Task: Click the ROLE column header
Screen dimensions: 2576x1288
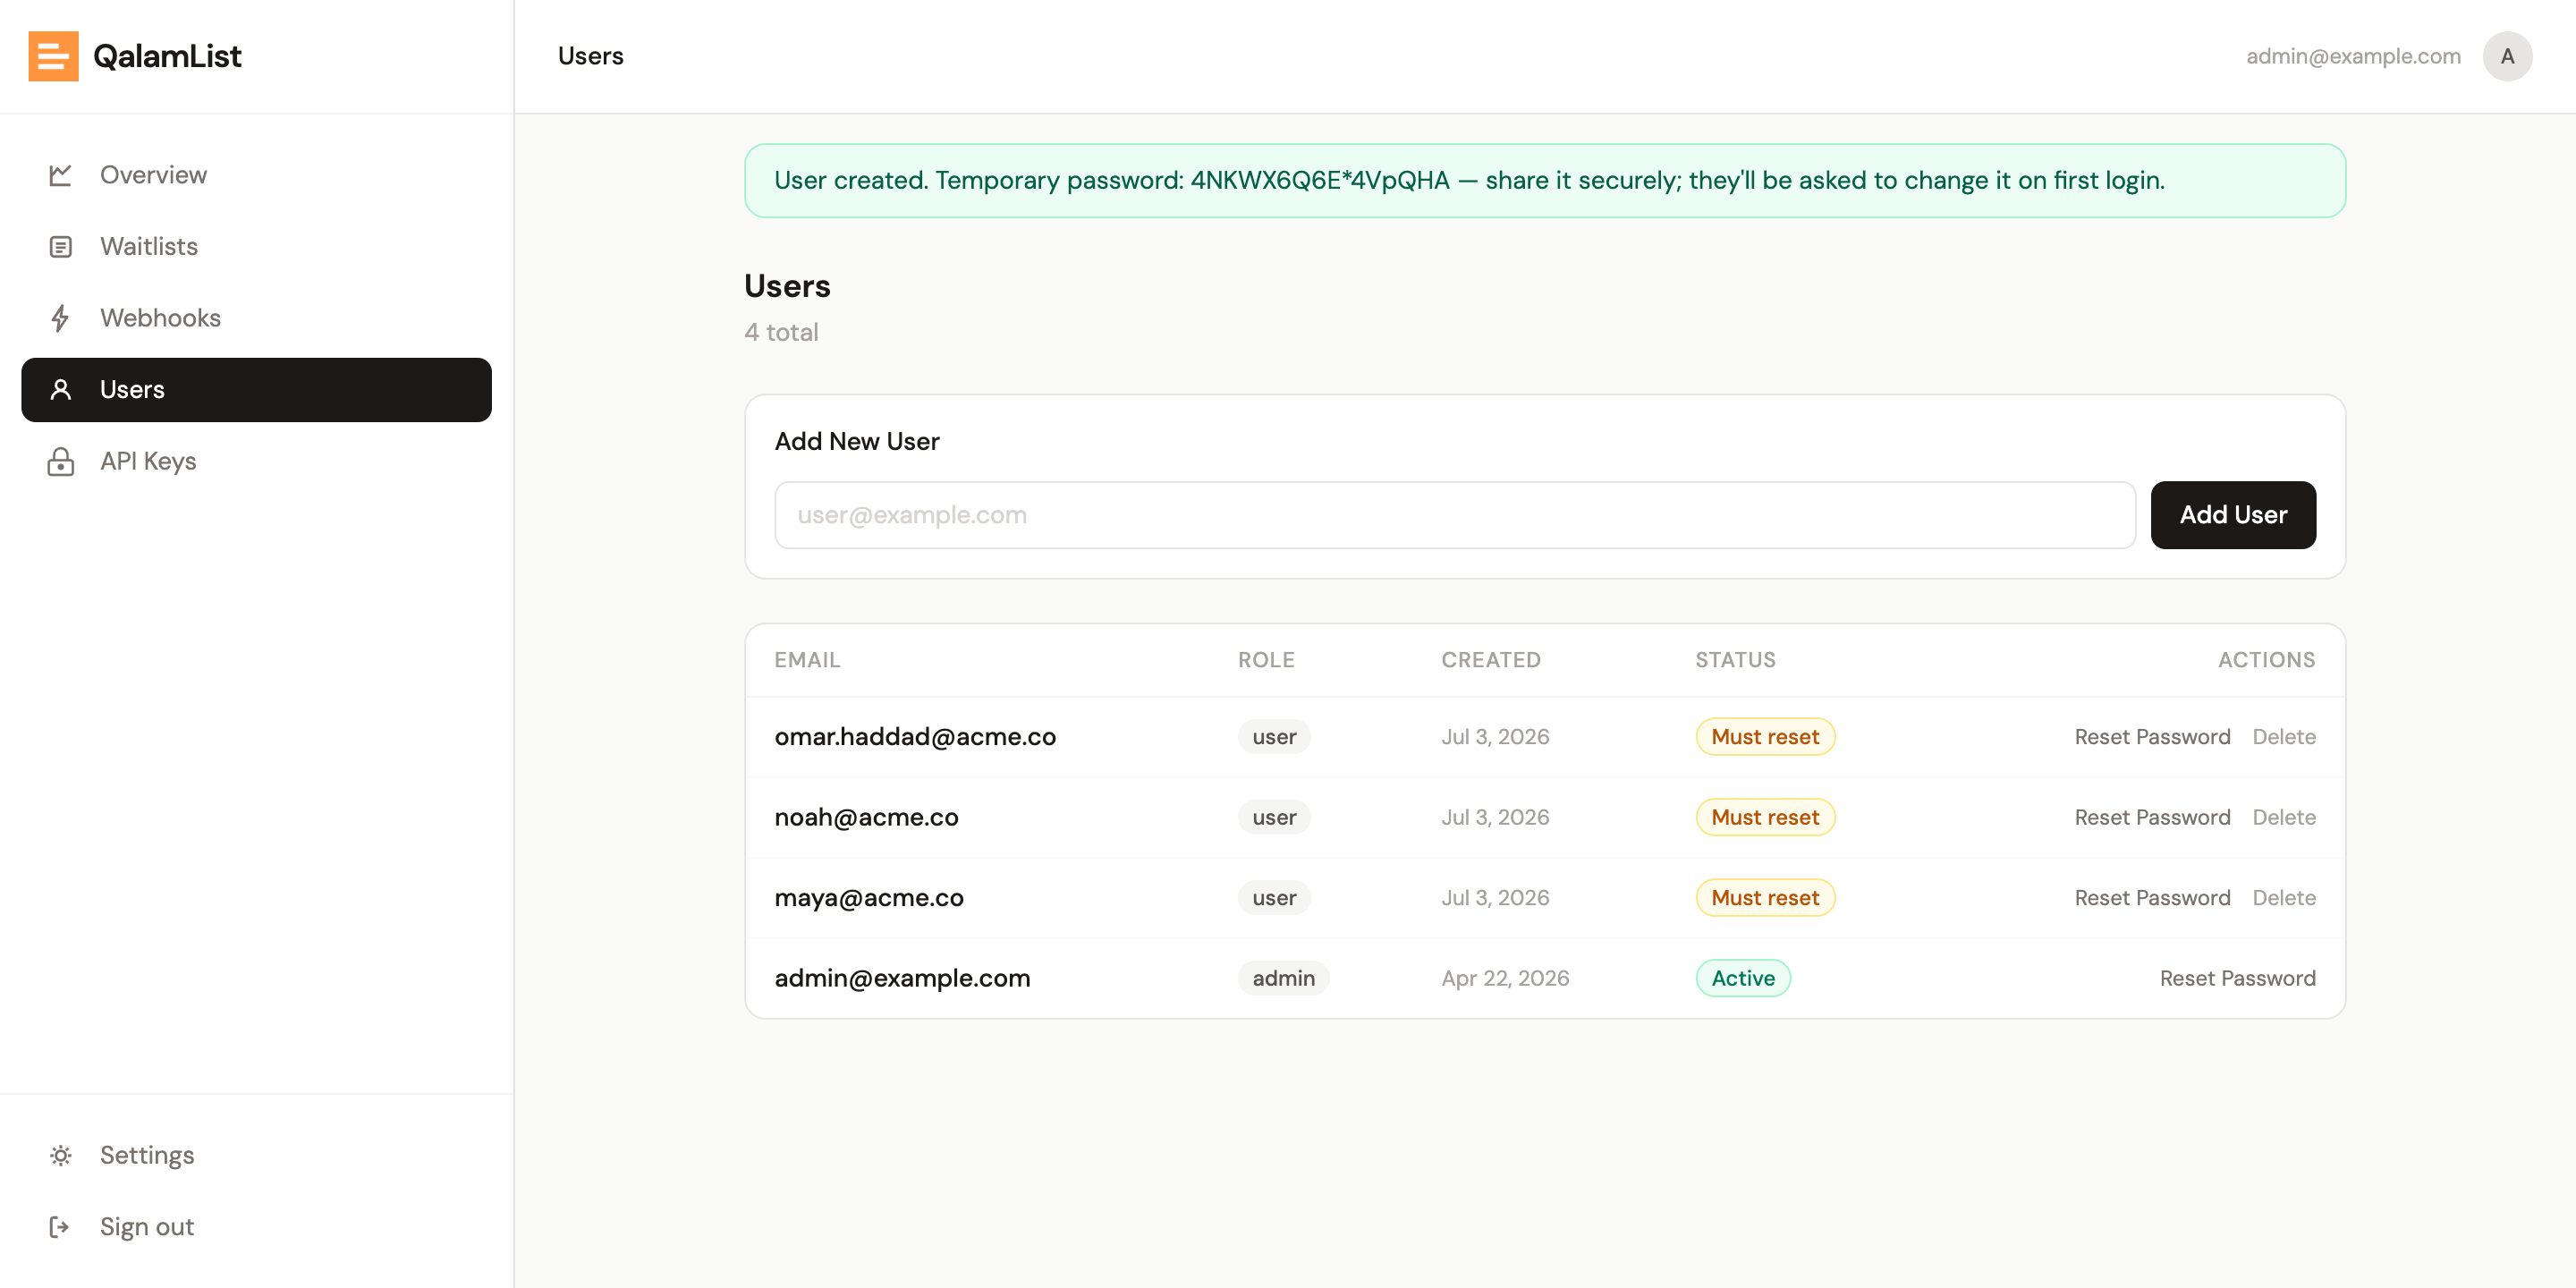Action: click(1266, 660)
